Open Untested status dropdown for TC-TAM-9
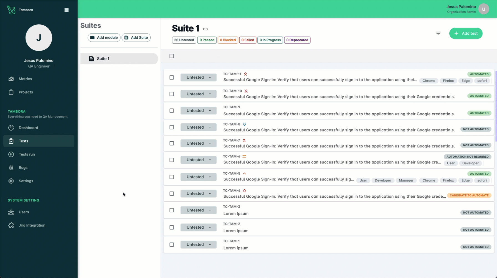The height and width of the screenshot is (278, 497). (199, 111)
